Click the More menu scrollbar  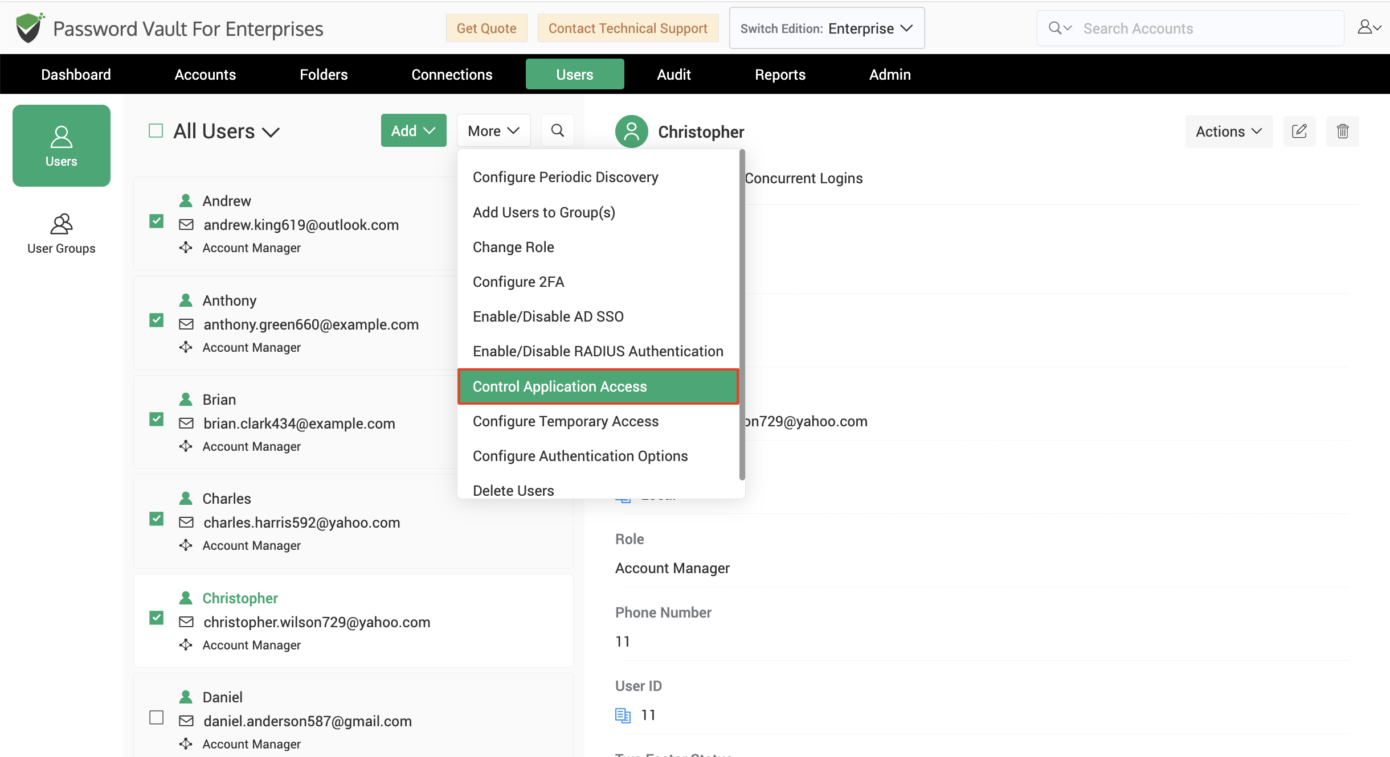[x=742, y=315]
